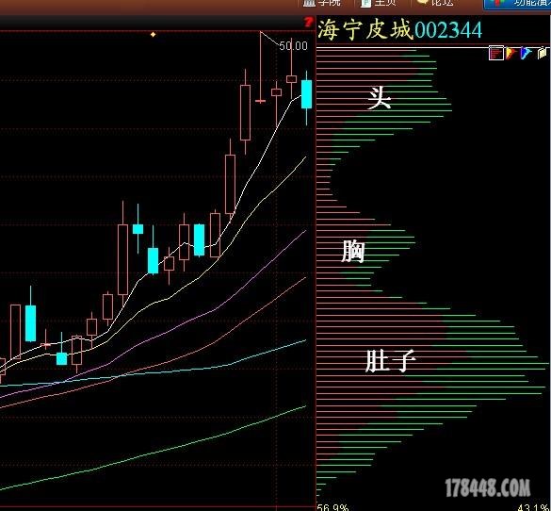This screenshot has height=511, width=551.
Task: Click the 头 annotation label
Action: tap(380, 98)
